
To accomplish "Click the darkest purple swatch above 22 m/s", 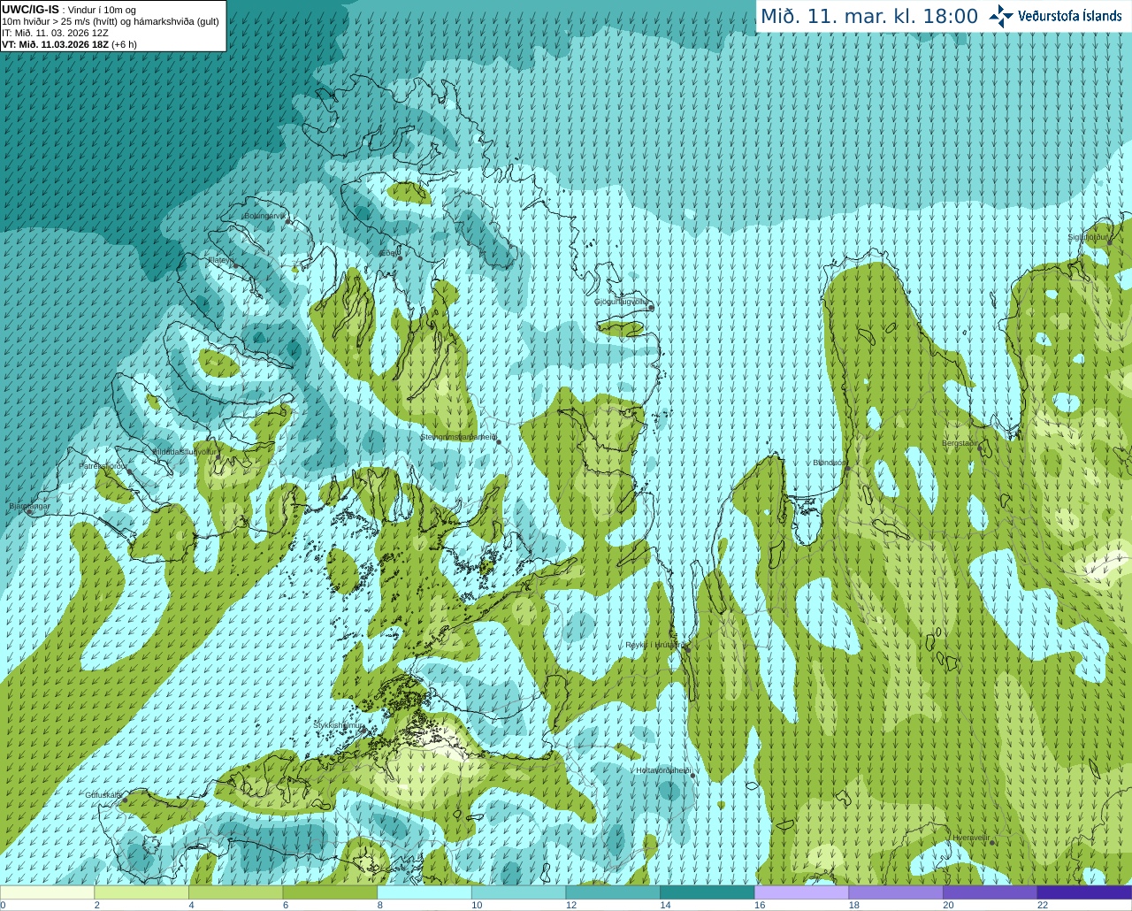I will point(1084,892).
